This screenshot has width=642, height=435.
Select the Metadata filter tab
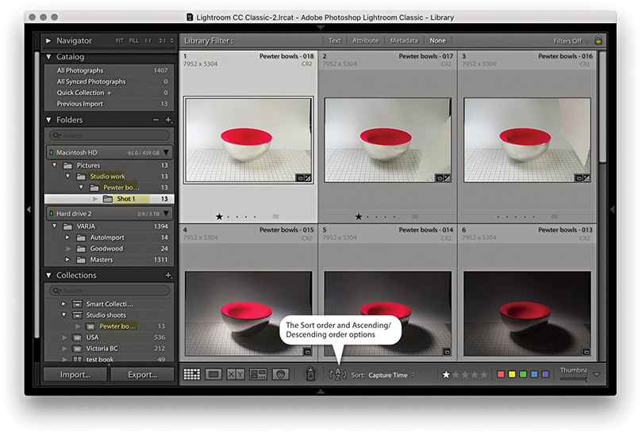(404, 40)
